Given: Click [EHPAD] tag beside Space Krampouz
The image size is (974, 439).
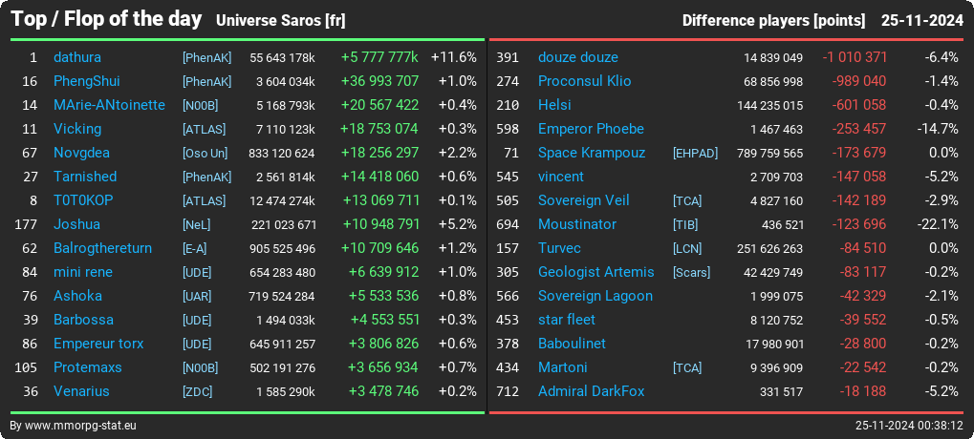Looking at the screenshot, I should point(695,153).
